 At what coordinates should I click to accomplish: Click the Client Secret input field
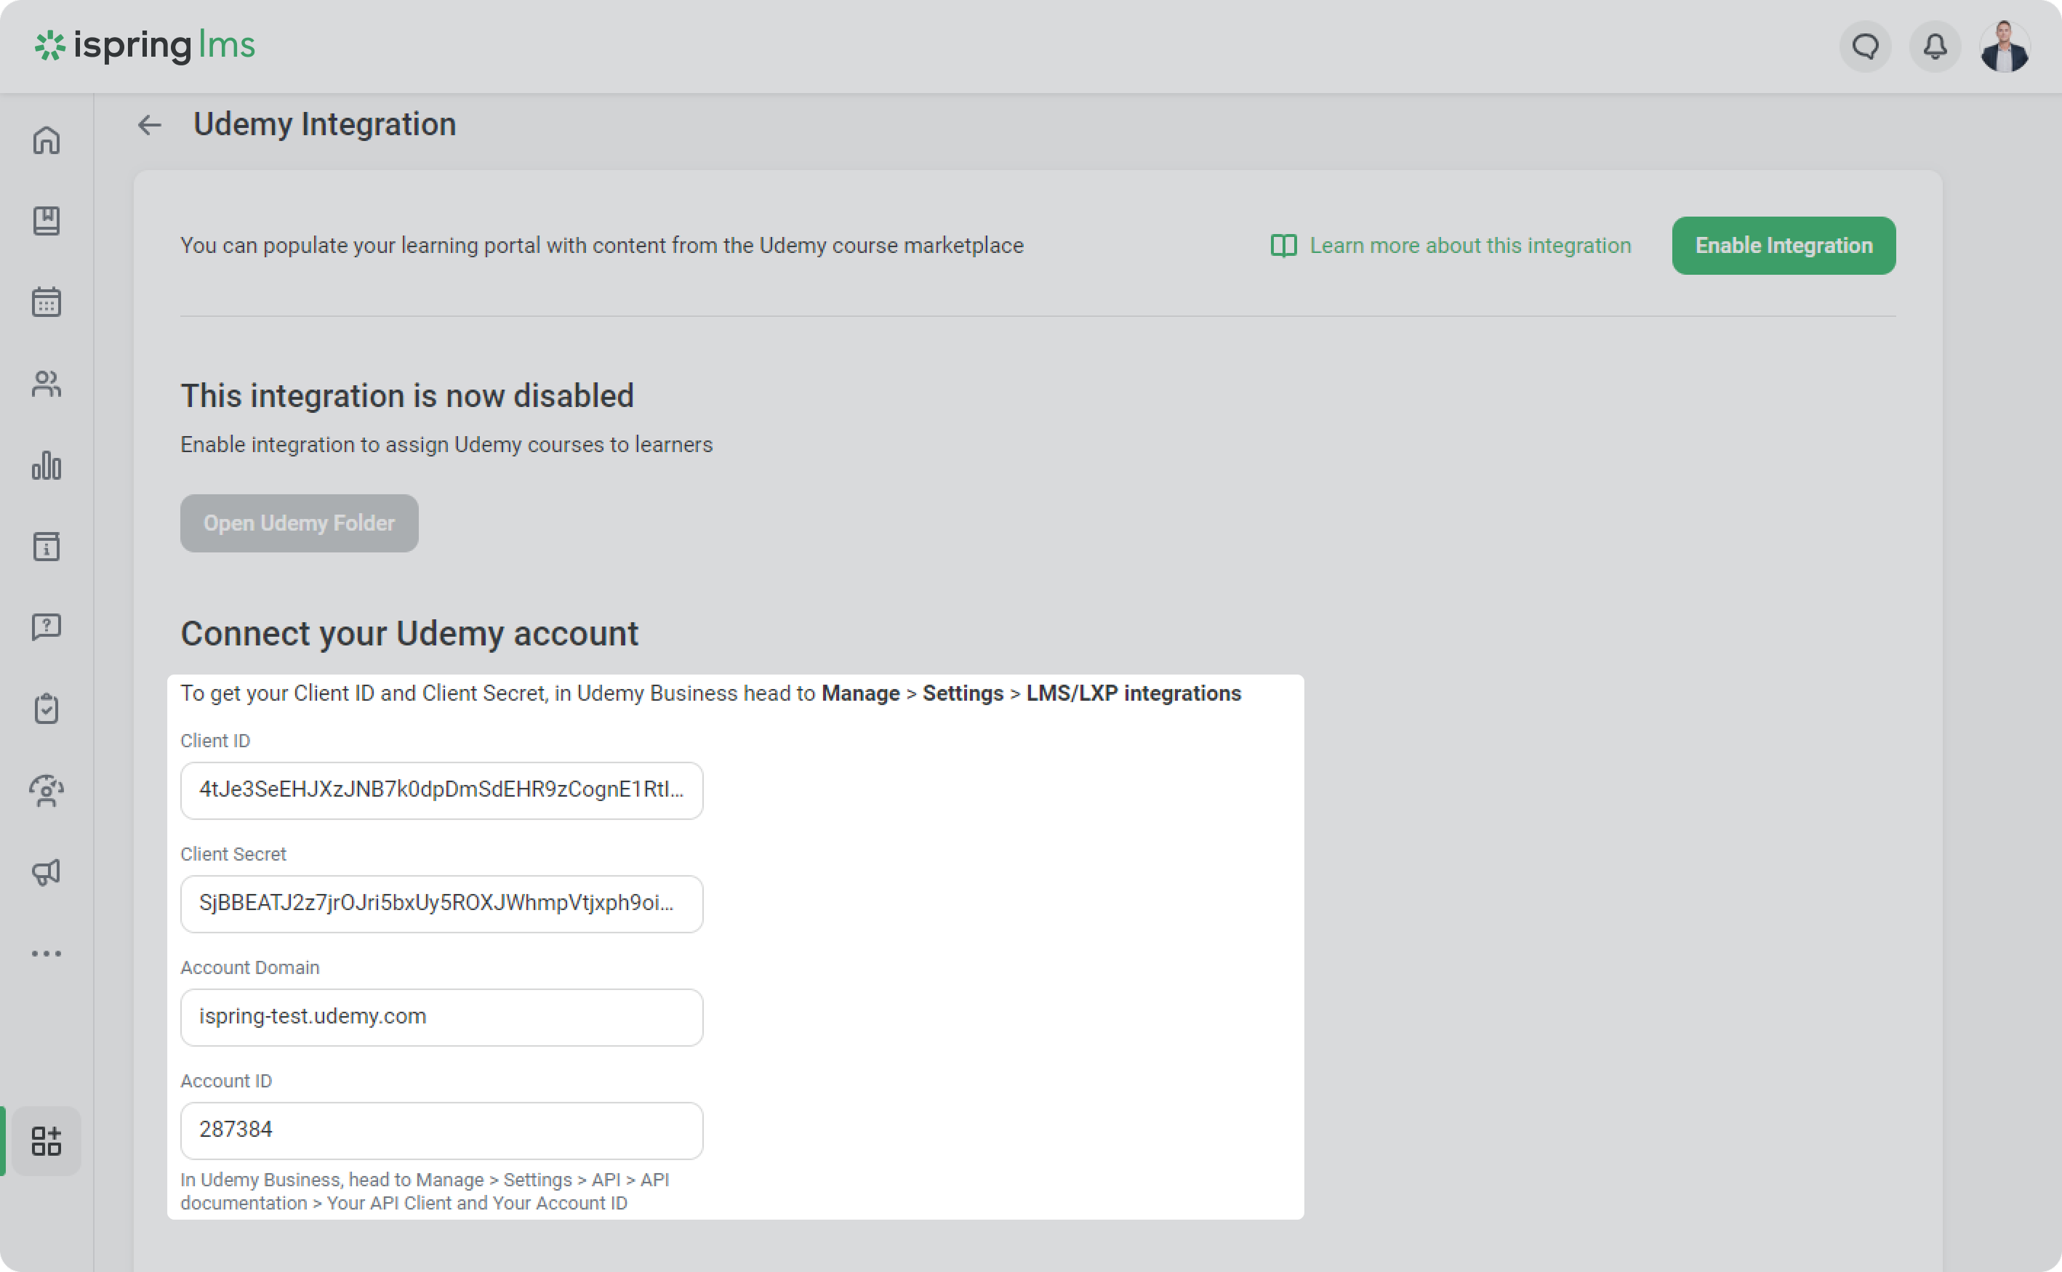(441, 903)
